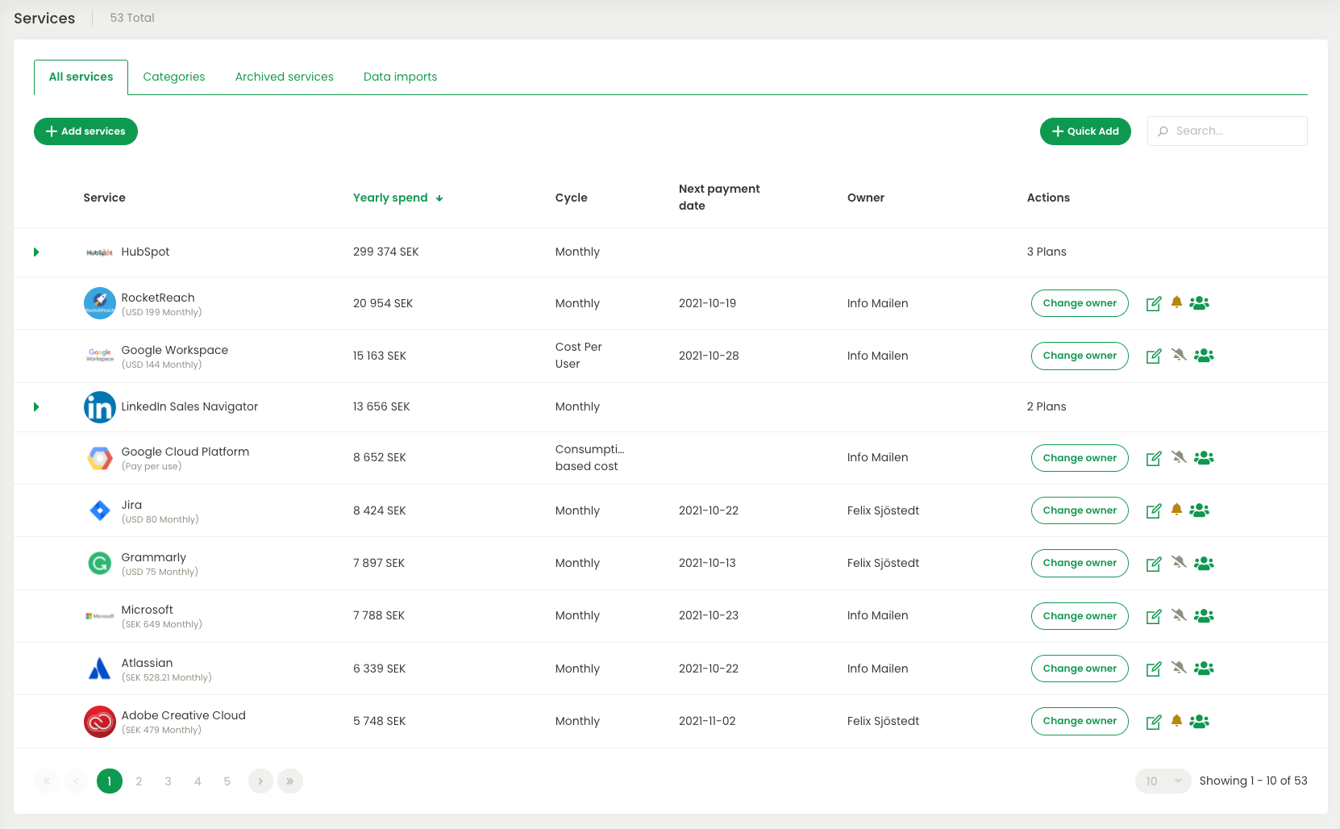Edit the Microsoft service
The image size is (1340, 829).
(x=1154, y=616)
